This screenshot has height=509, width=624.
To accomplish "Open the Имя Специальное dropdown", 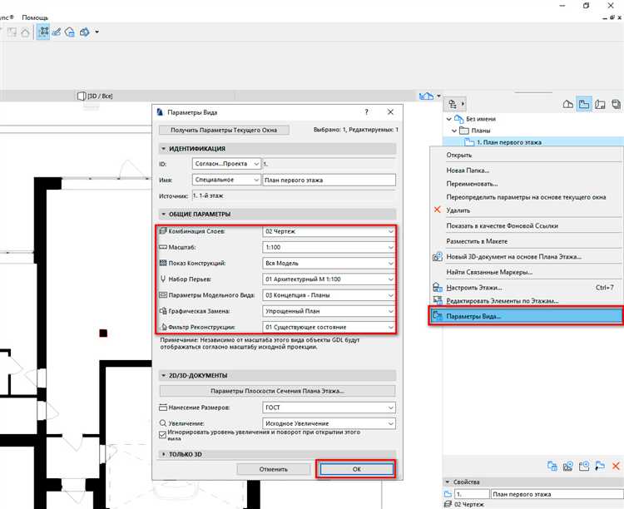I will [226, 180].
